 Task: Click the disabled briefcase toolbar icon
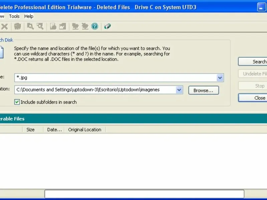pos(18,26)
